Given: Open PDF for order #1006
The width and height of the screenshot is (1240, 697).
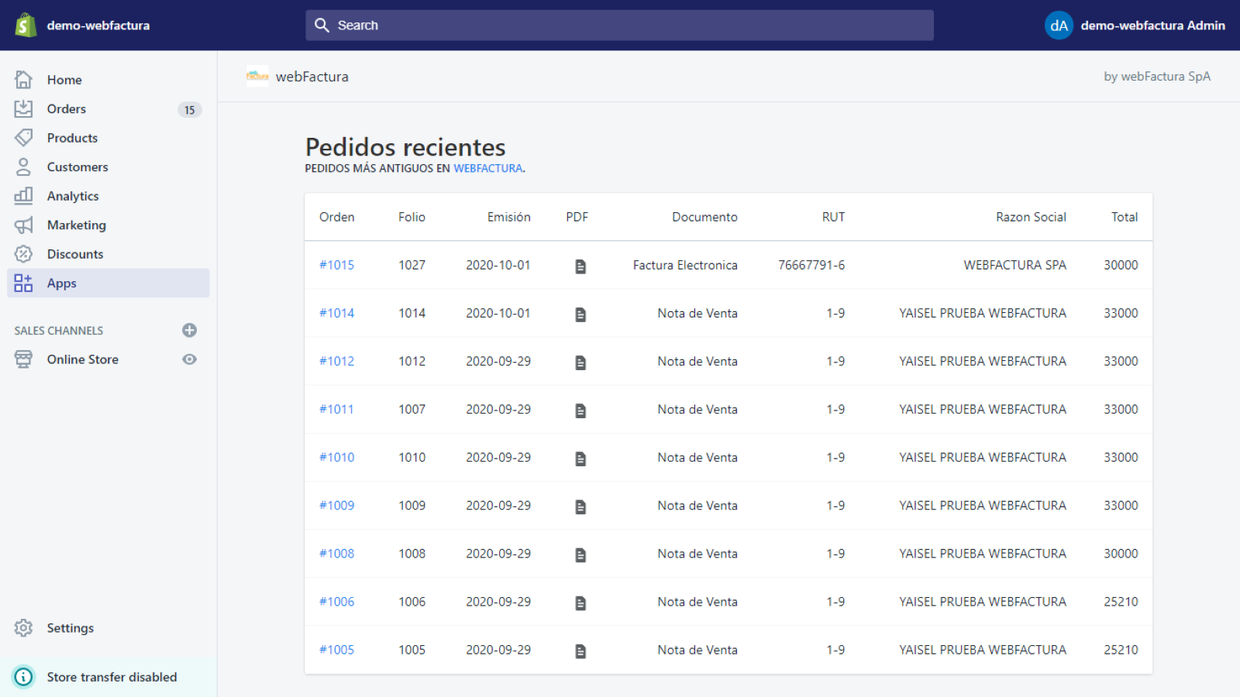Looking at the screenshot, I should pos(580,603).
